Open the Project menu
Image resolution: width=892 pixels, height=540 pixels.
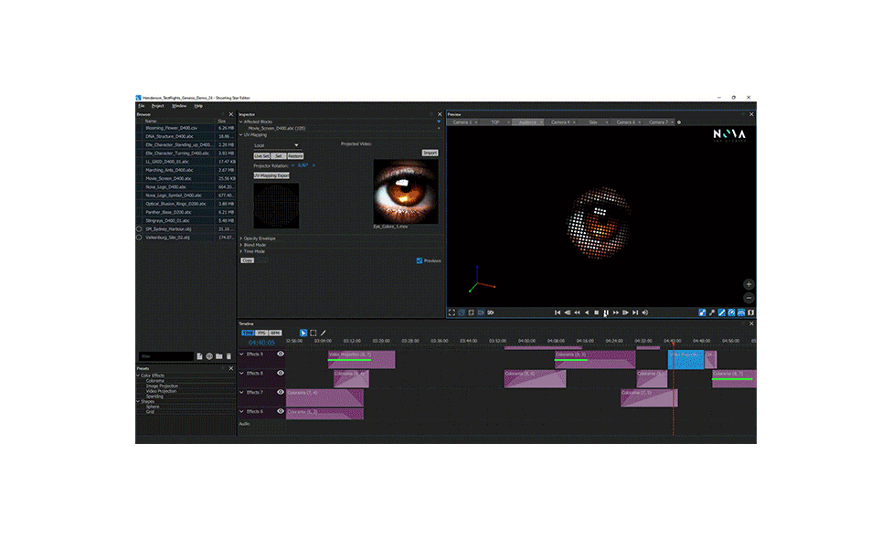(157, 106)
